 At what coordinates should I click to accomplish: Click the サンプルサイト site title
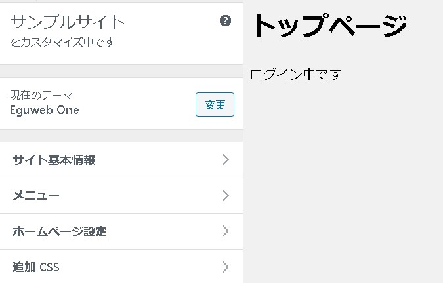pyautogui.click(x=68, y=22)
